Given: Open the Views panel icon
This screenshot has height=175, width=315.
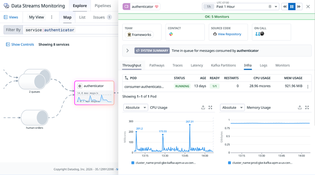Looking at the screenshot, I should [x=6, y=17].
